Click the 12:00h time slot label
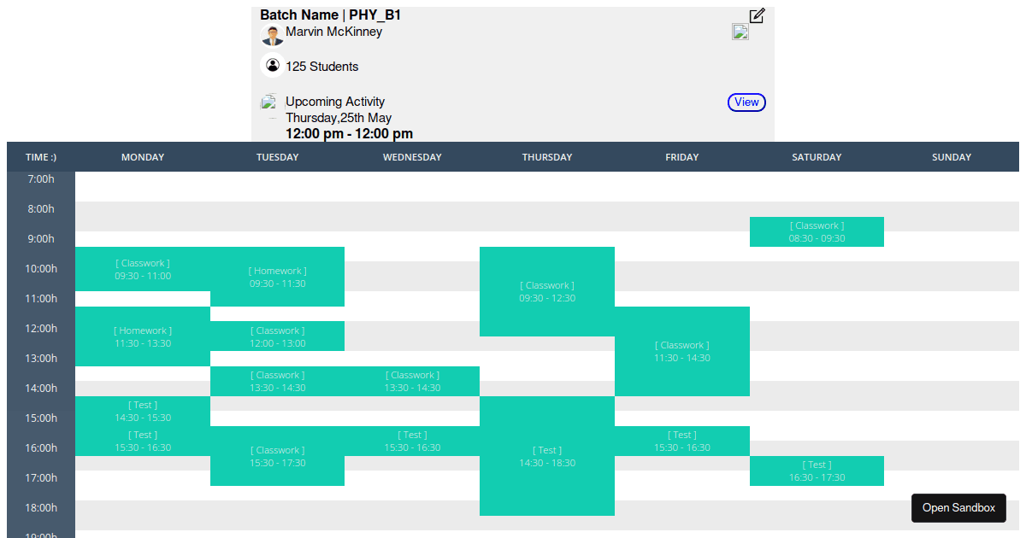This screenshot has height=538, width=1026. pyautogui.click(x=40, y=329)
